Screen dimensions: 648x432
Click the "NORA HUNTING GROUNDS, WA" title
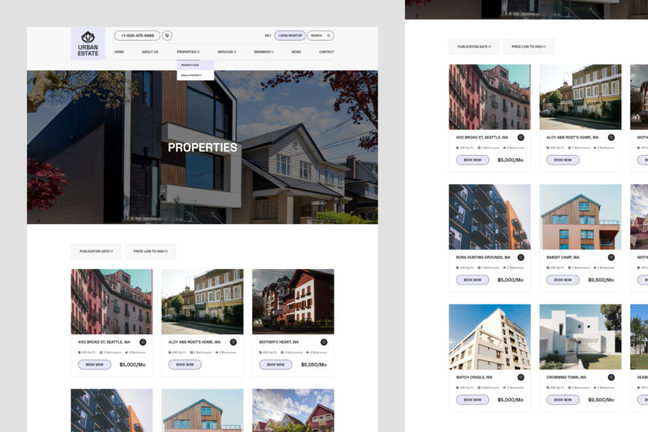[483, 257]
